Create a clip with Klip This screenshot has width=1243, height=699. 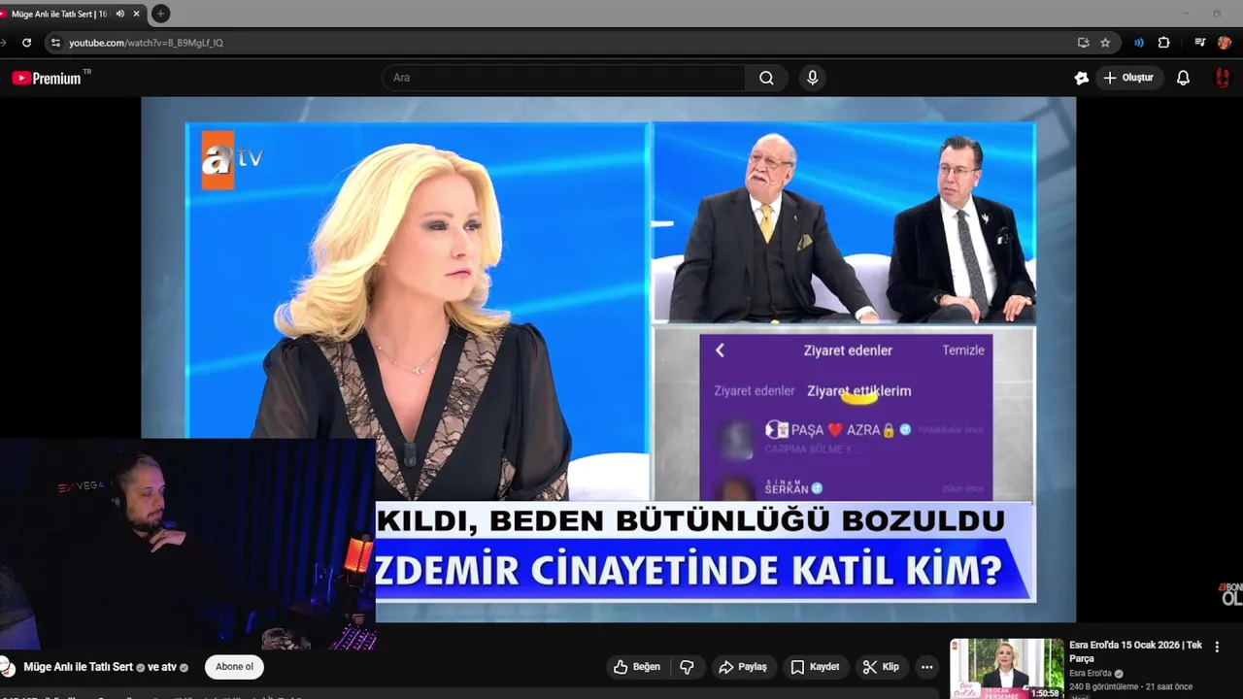(x=881, y=667)
